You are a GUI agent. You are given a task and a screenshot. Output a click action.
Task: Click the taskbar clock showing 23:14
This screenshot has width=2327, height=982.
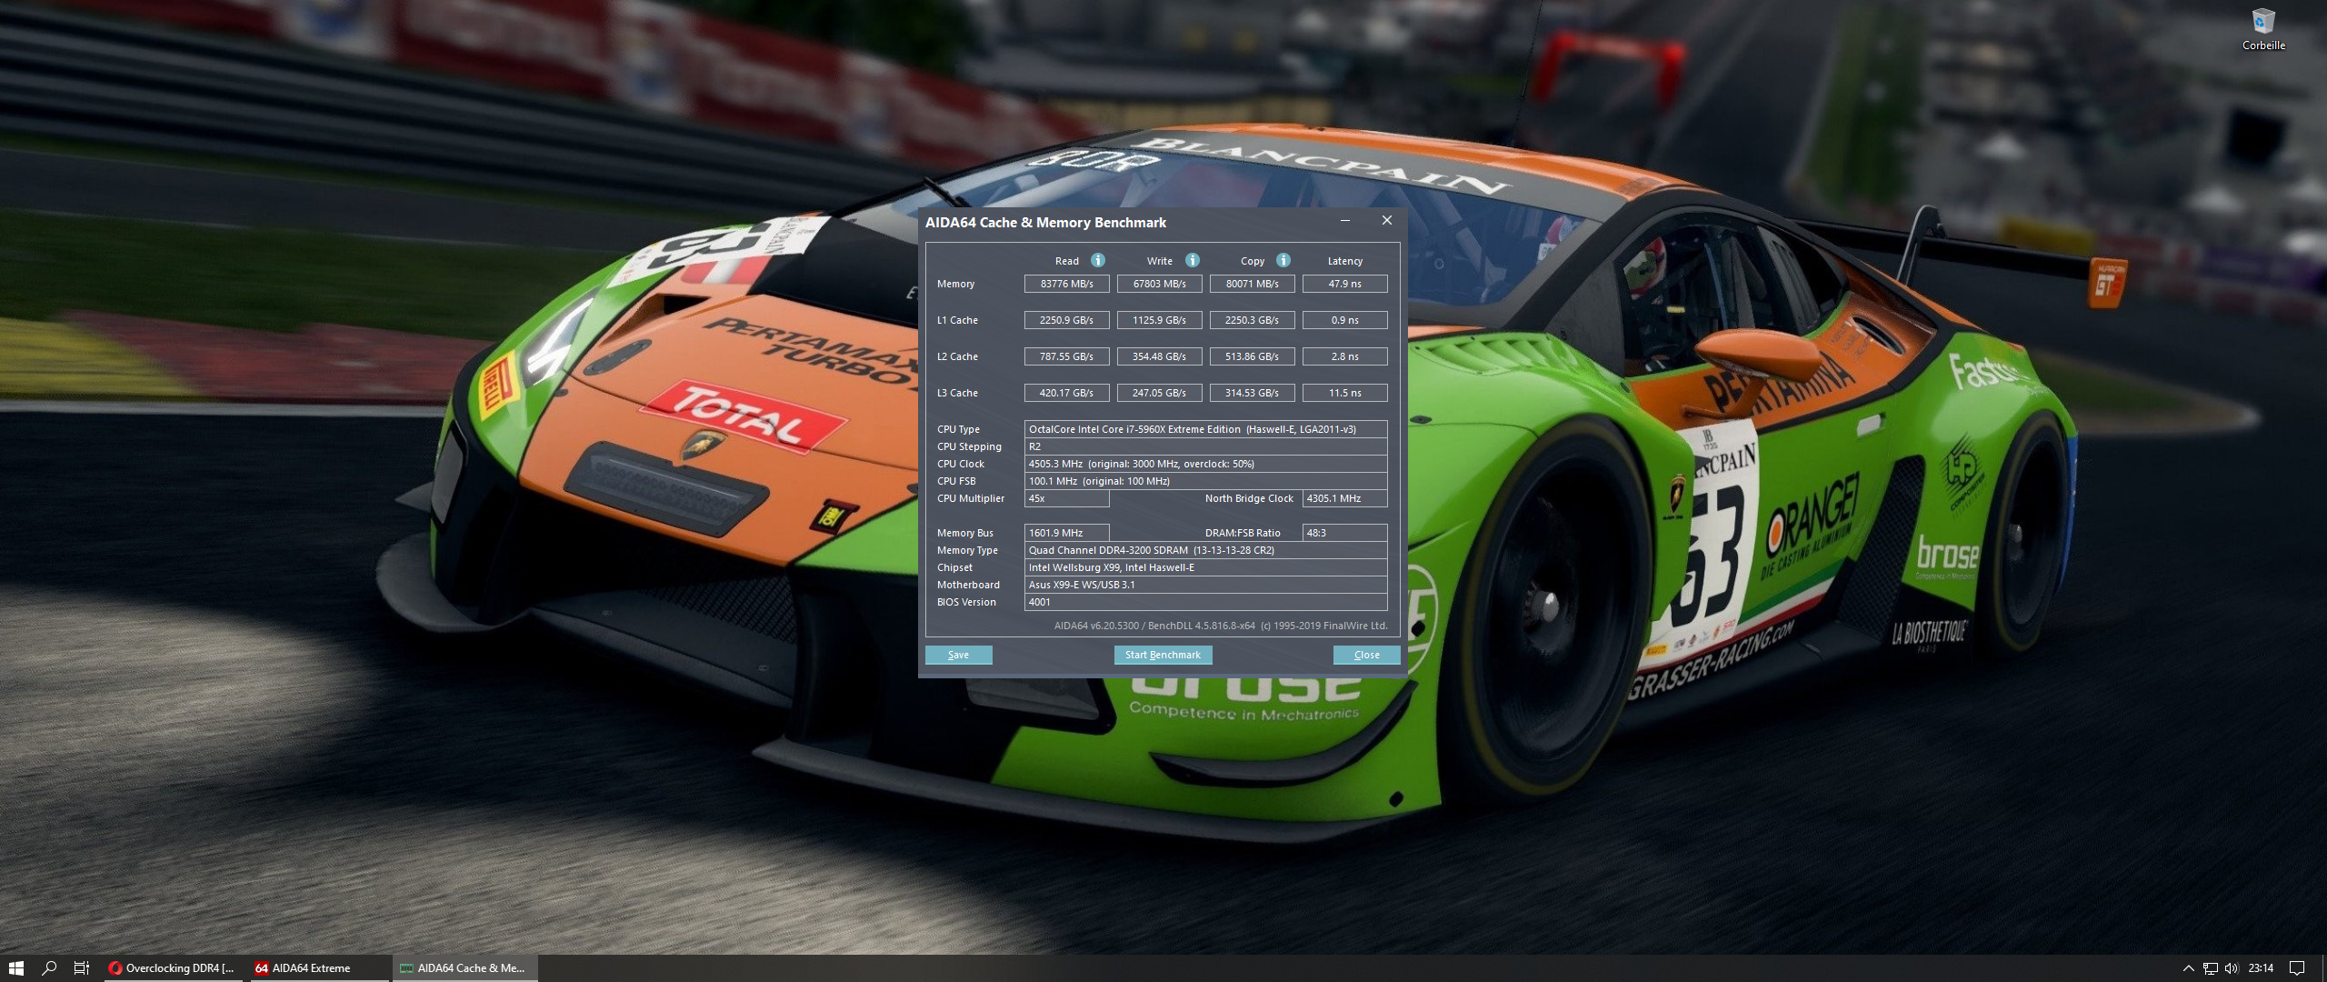point(2261,968)
